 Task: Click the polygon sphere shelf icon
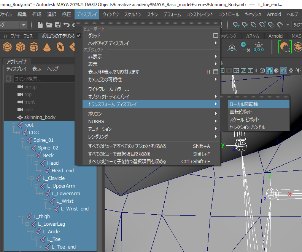(7, 47)
